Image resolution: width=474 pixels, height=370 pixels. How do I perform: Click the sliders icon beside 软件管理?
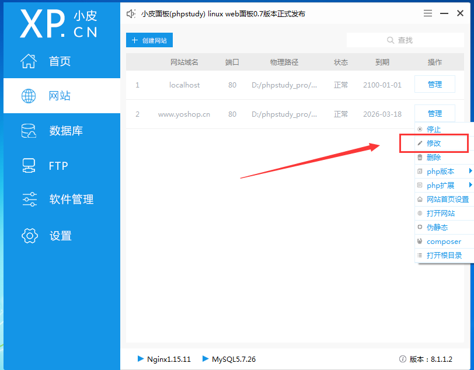30,200
